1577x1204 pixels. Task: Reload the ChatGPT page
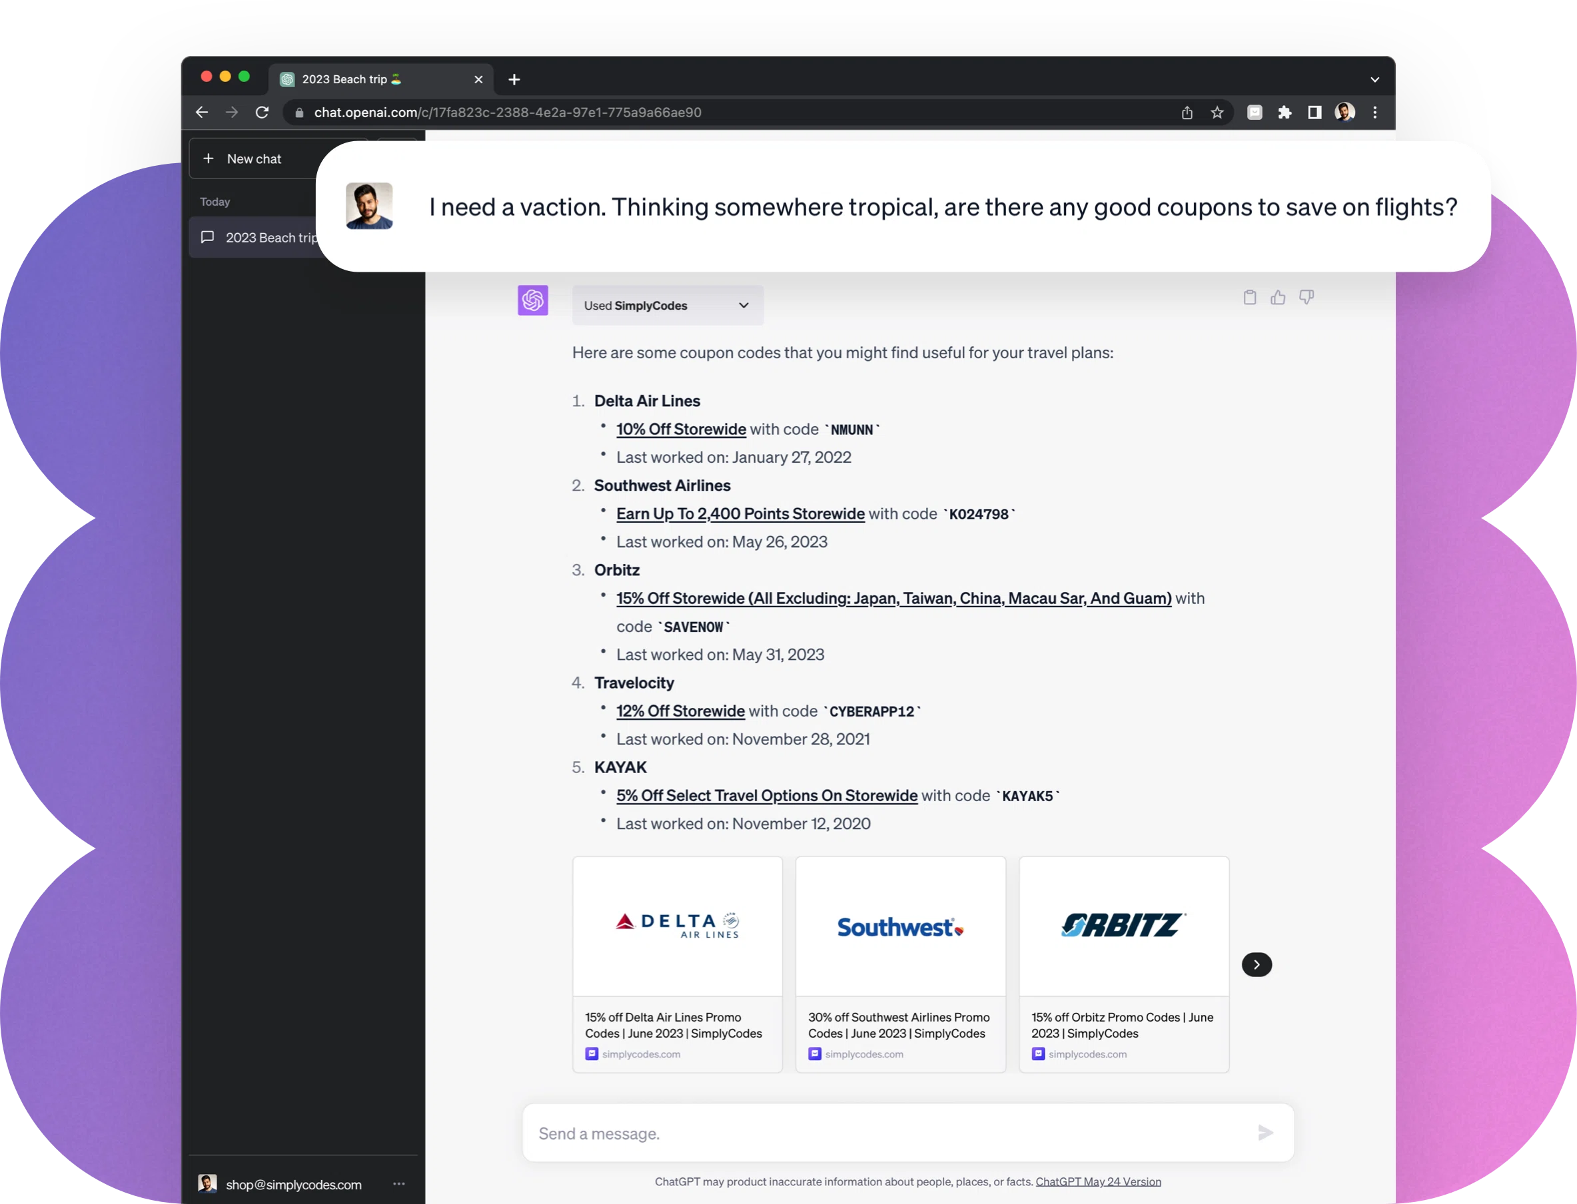tap(263, 113)
